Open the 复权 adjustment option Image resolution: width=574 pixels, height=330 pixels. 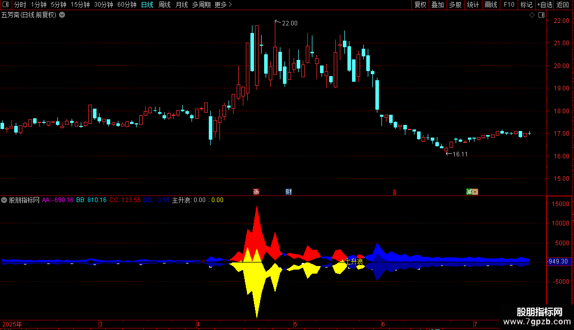420,5
